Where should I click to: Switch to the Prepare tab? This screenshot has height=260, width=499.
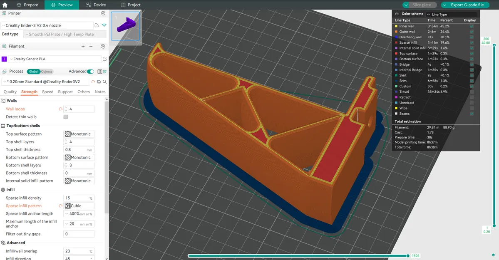(27, 5)
